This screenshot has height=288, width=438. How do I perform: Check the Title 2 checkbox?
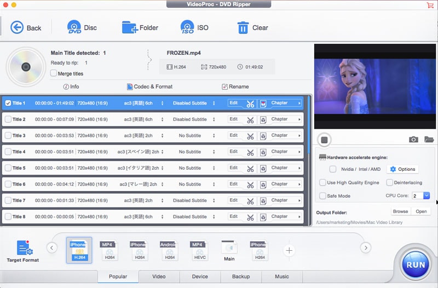point(8,119)
